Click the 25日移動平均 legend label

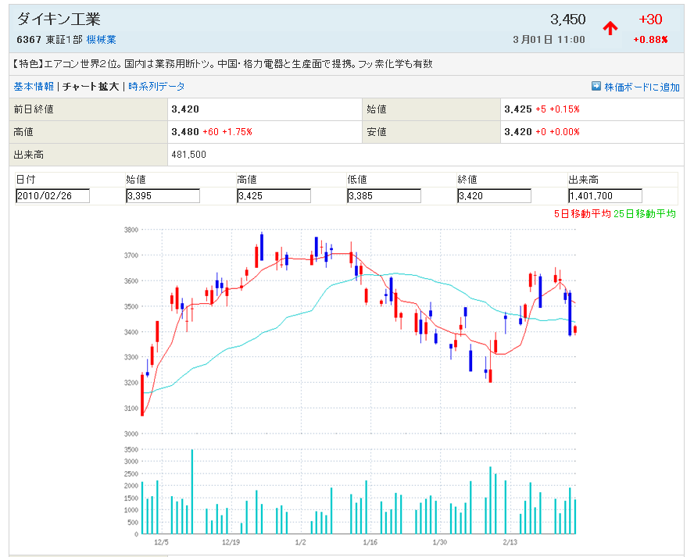click(645, 214)
